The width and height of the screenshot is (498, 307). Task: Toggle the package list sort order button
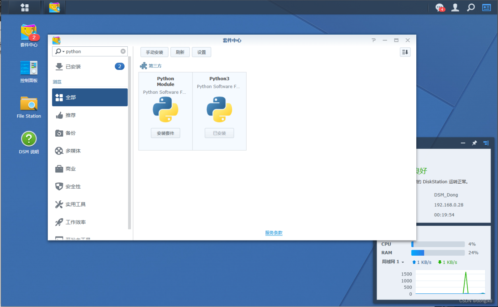click(x=405, y=52)
